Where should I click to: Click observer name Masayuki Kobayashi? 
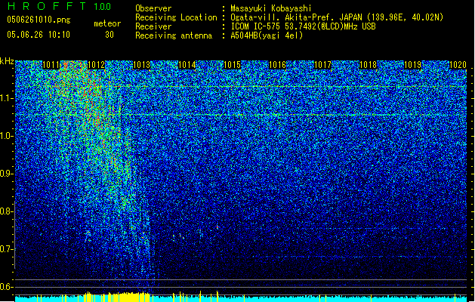[x=271, y=8]
